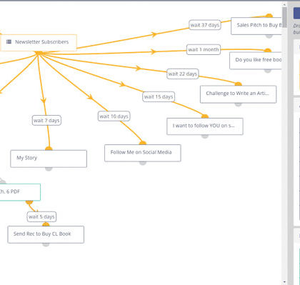Image resolution: width=300 pixels, height=285 pixels.
Task: Edit the 'wait 5 days' delay label
Action: (41, 216)
